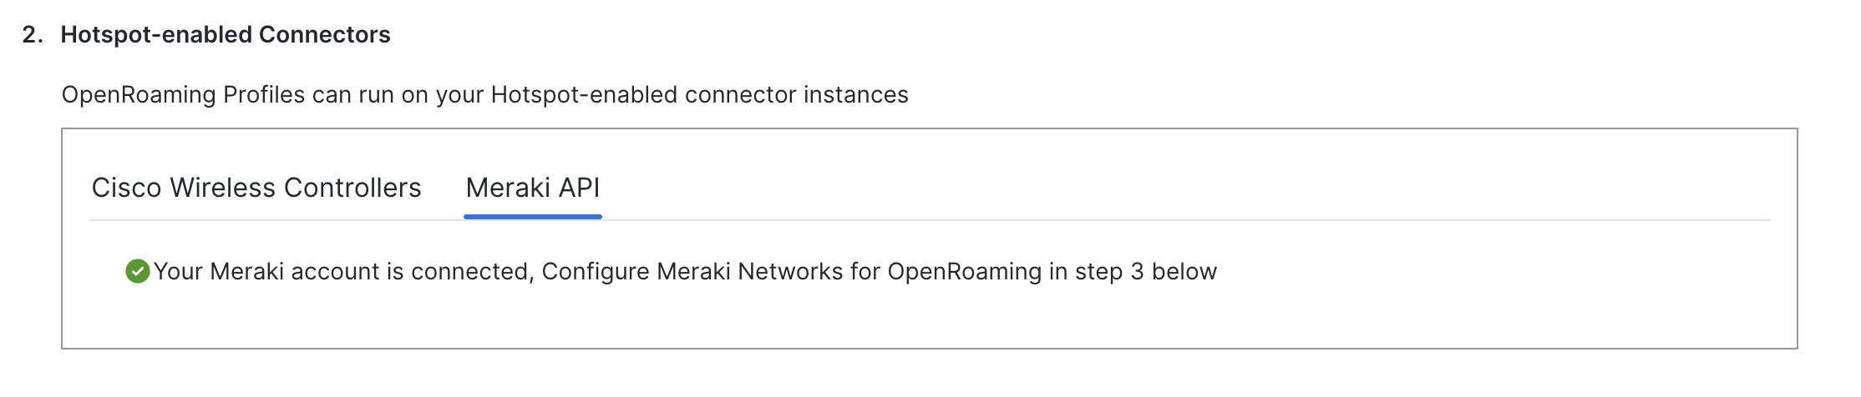
Task: Click the word 'Connectors' in the heading
Action: tap(325, 34)
